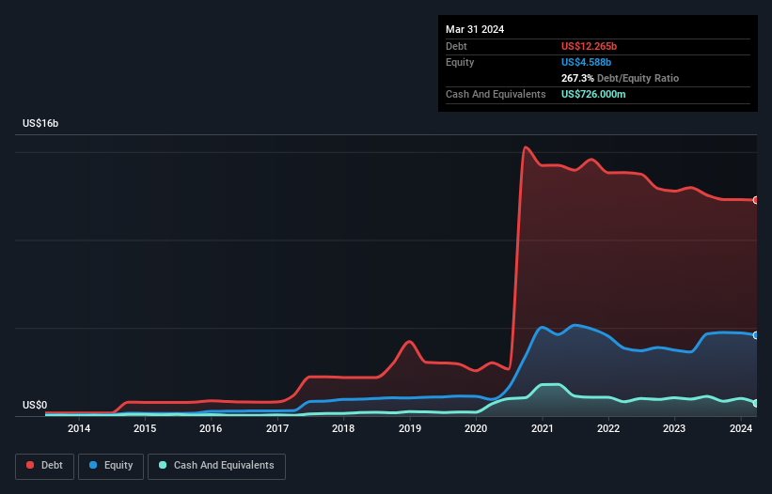Click the 2015 x-axis label
Viewport: 772px width, 494px height.
[145, 428]
